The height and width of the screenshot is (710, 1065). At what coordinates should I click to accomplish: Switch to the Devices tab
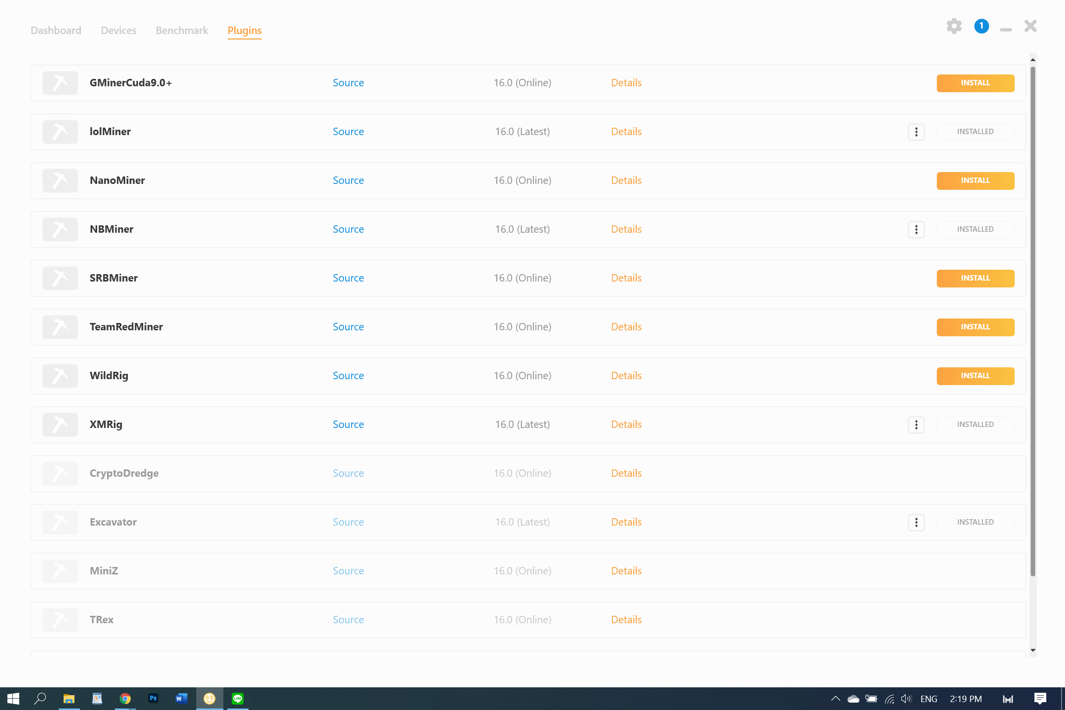point(118,31)
